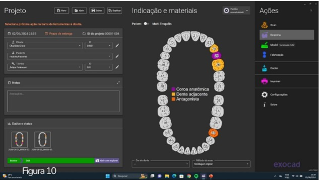Open the Sobre info item
The width and height of the screenshot is (319, 181).
[x=265, y=105]
